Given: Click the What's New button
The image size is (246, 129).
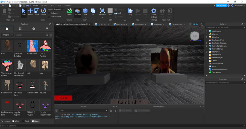Looking at the screenshot, I should tap(221, 5).
